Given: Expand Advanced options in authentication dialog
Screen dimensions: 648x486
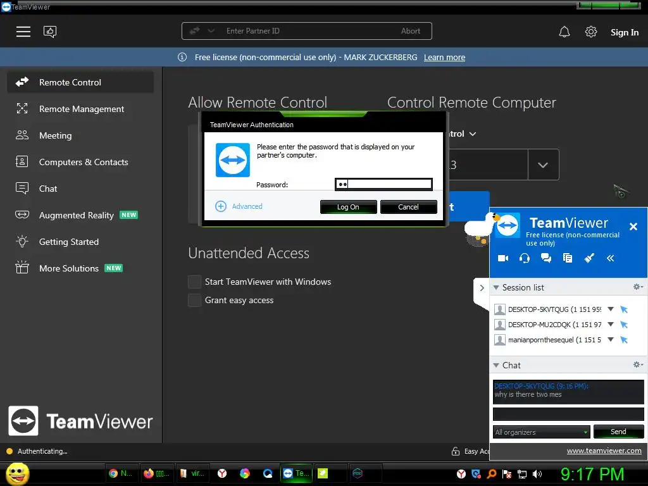Looking at the screenshot, I should [239, 206].
